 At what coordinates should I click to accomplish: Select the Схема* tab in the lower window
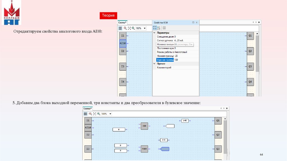point(87,109)
